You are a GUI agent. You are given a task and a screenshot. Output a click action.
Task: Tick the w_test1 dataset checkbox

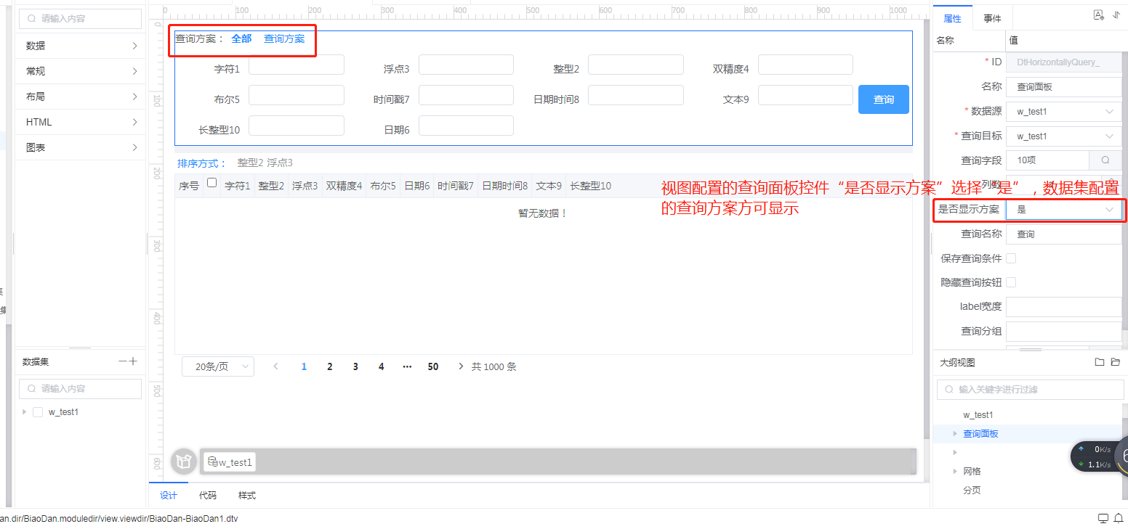[38, 412]
